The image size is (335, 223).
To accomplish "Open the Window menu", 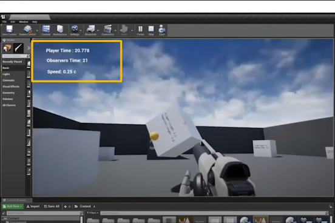I will click(24, 22).
